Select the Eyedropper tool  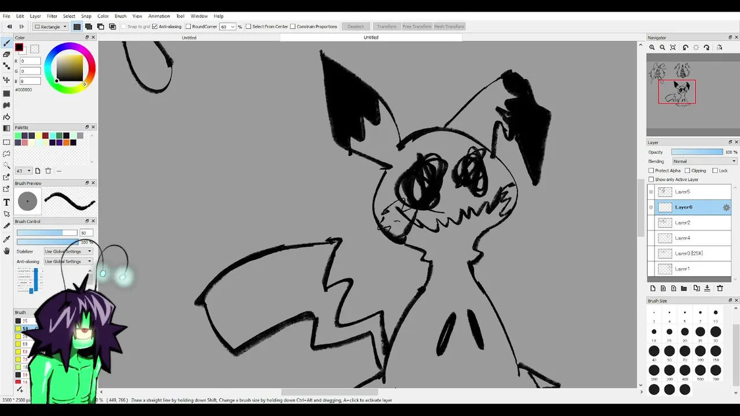(7, 239)
